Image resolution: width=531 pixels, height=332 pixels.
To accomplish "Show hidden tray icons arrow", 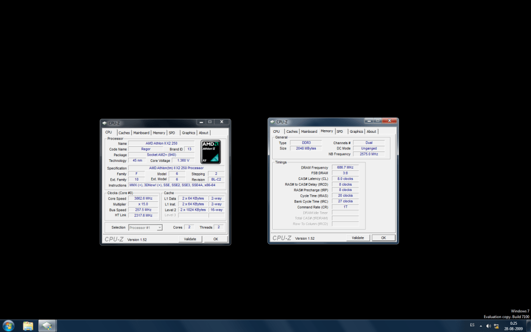I will point(481,326).
